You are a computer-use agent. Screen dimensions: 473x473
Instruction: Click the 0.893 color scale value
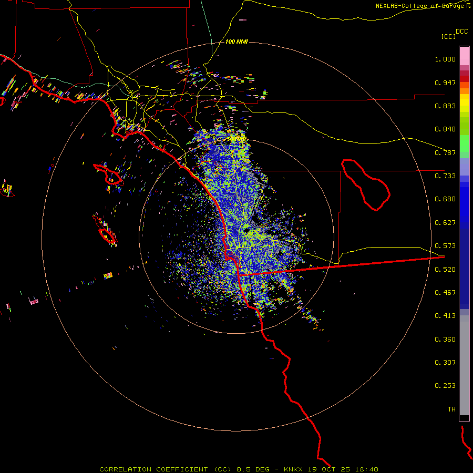pyautogui.click(x=445, y=106)
